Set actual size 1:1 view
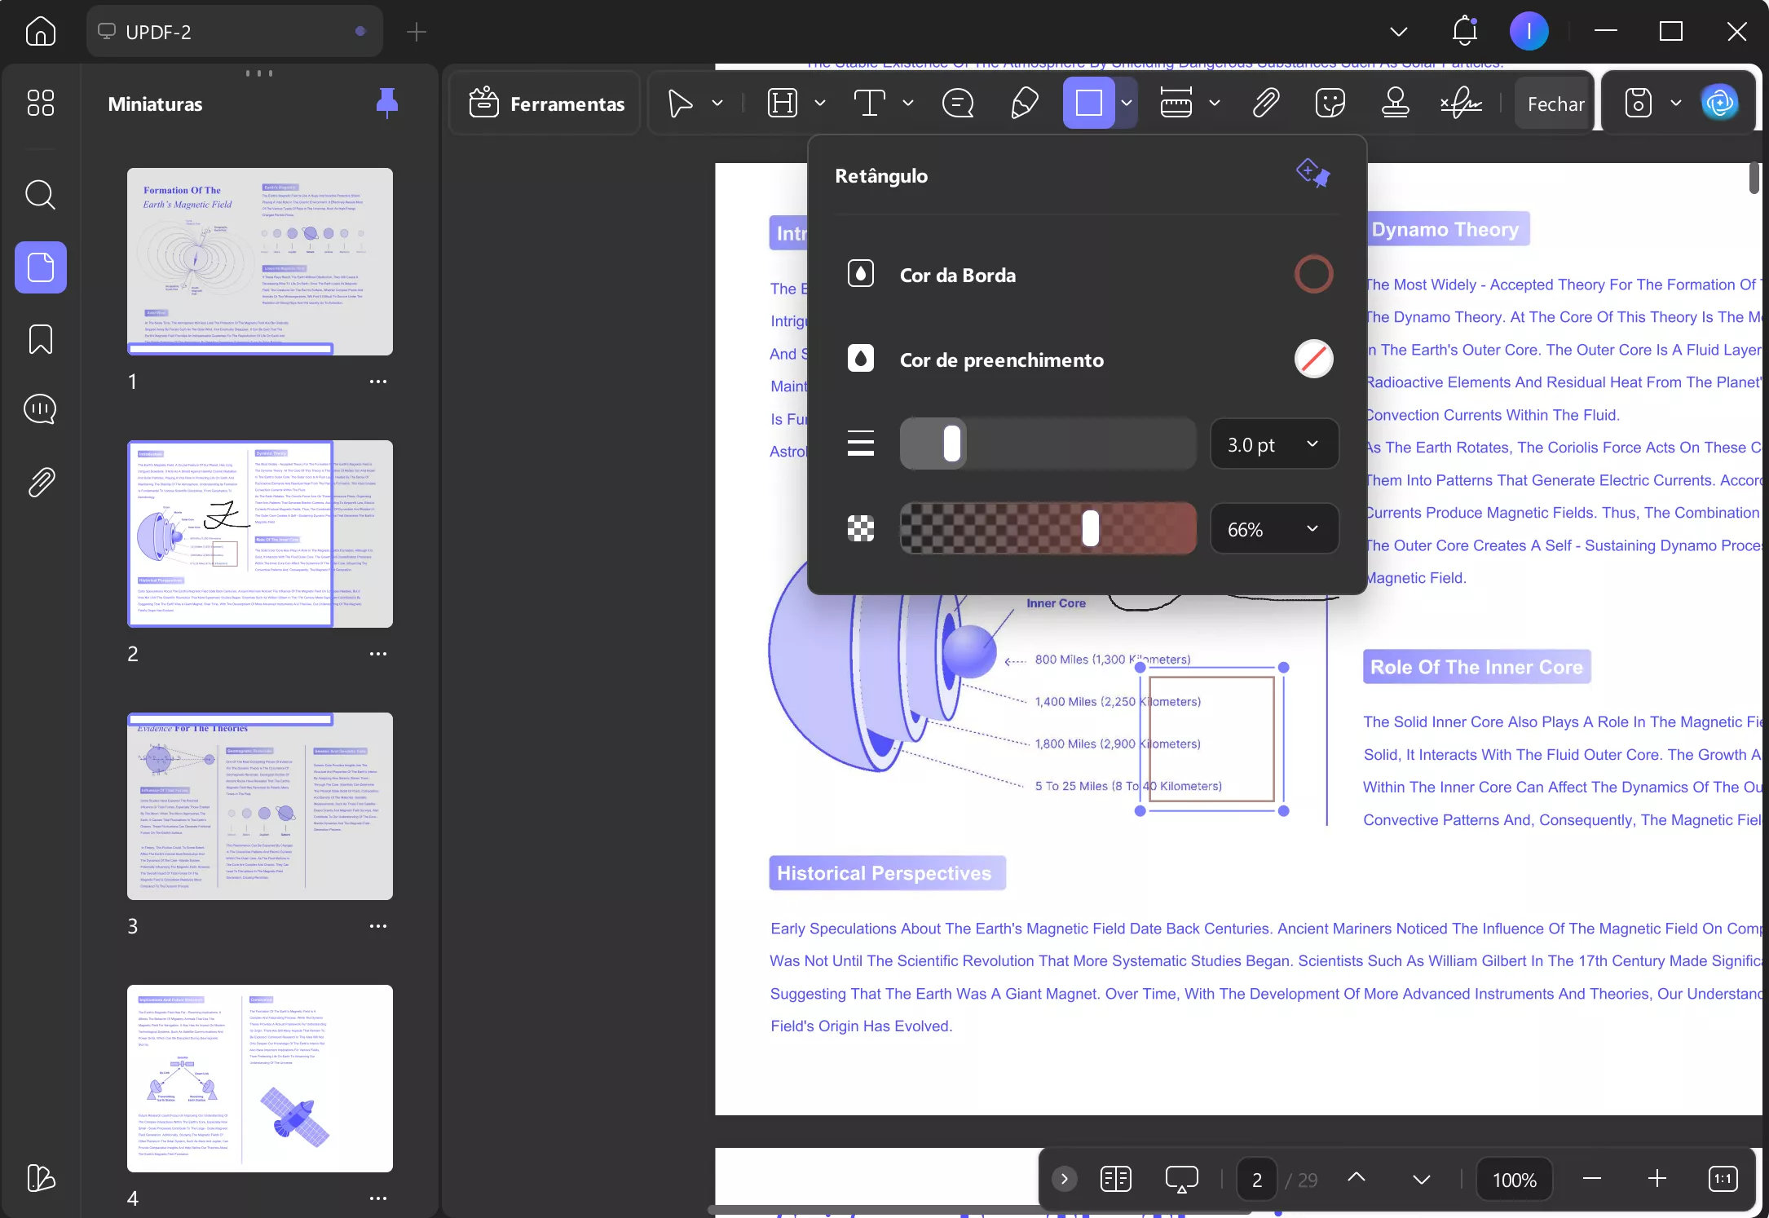 click(x=1723, y=1179)
